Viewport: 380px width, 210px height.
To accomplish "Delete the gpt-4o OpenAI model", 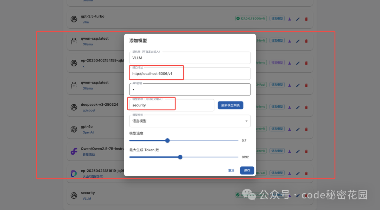I will tap(306, 129).
